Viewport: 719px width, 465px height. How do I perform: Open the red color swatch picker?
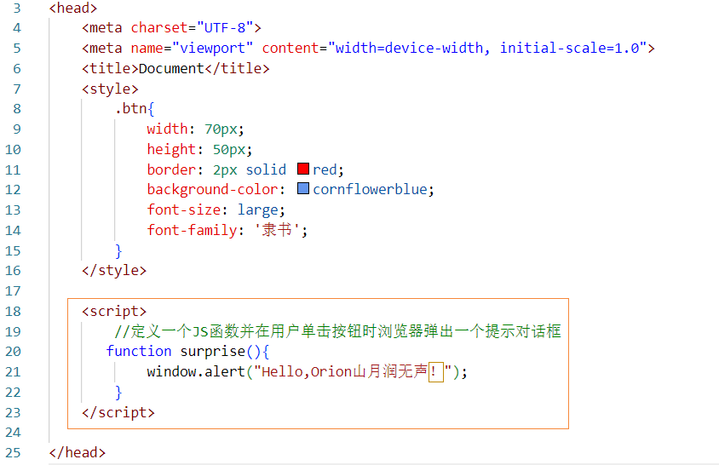click(303, 169)
